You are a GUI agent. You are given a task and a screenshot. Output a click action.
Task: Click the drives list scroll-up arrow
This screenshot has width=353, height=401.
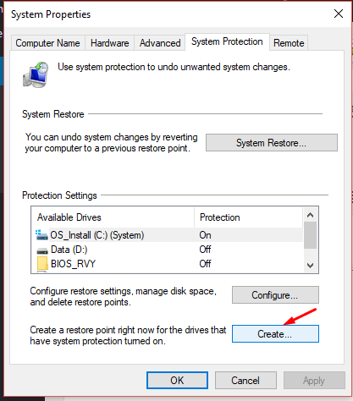pos(310,215)
